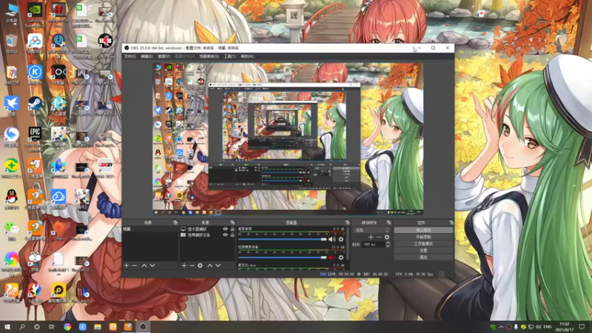The height and width of the screenshot is (333, 592).
Task: Open the Settings button in Controls
Action: 423,250
